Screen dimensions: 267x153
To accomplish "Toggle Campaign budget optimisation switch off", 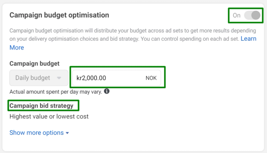I will pyautogui.click(x=252, y=15).
